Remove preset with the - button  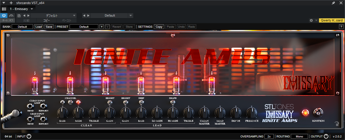pos(107,27)
